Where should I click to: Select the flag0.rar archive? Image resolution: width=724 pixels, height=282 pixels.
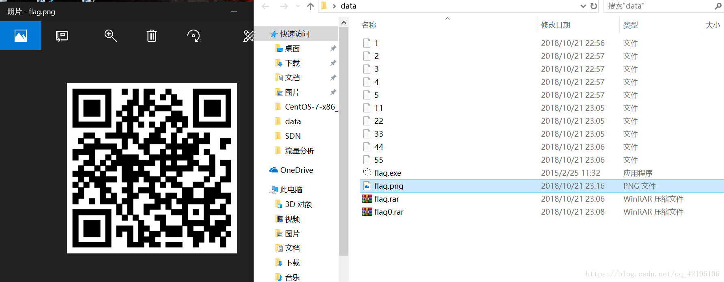point(389,212)
